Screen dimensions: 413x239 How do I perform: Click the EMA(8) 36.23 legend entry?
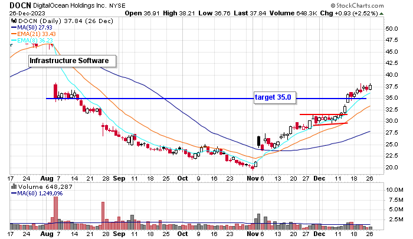click(x=32, y=41)
